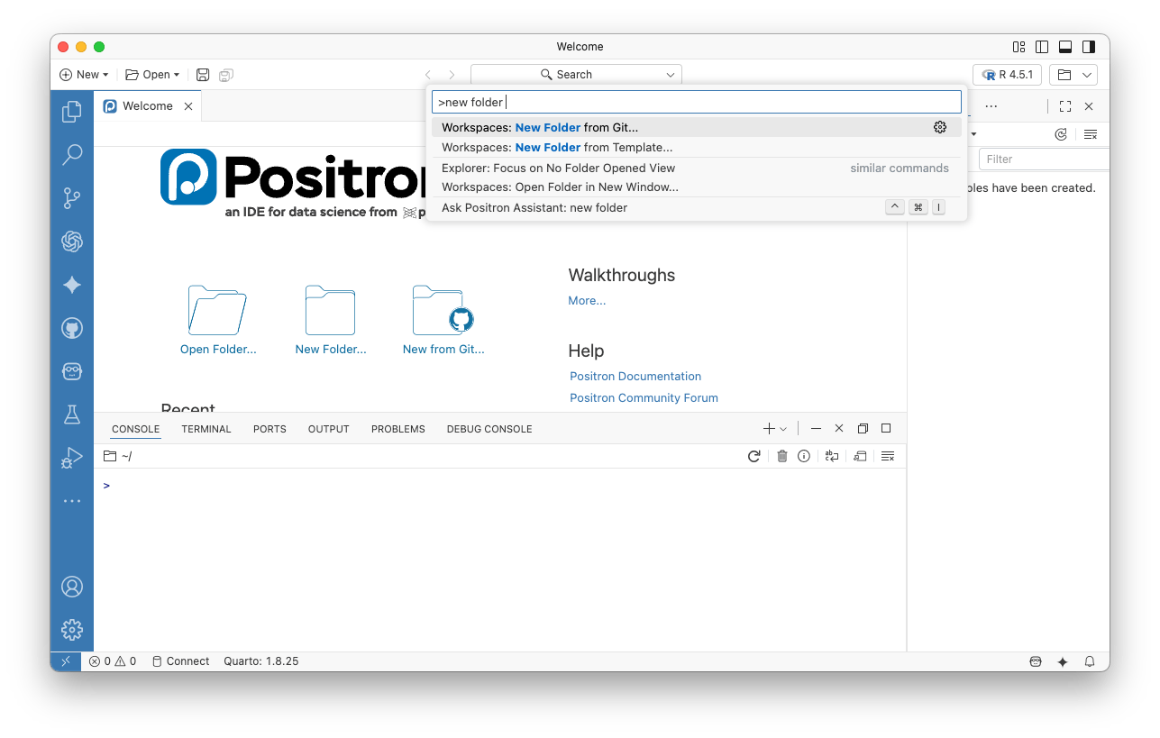
Task: Toggle the secondary side bar layout button
Action: click(x=1089, y=47)
